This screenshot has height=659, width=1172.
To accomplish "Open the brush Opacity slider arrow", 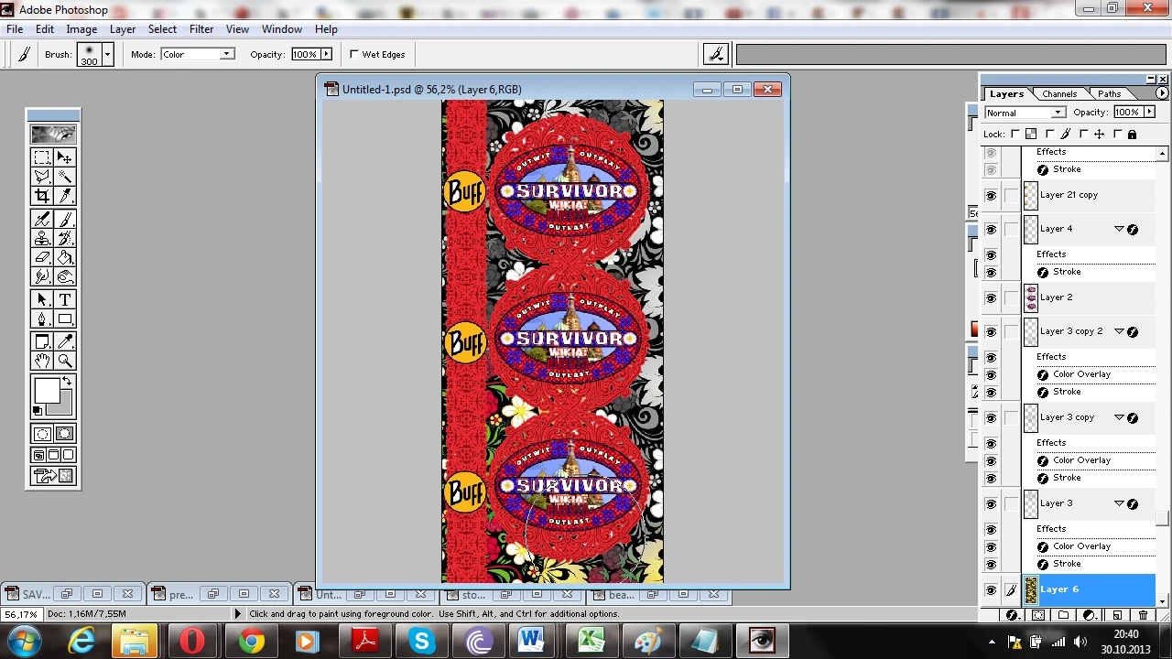I will pyautogui.click(x=326, y=54).
